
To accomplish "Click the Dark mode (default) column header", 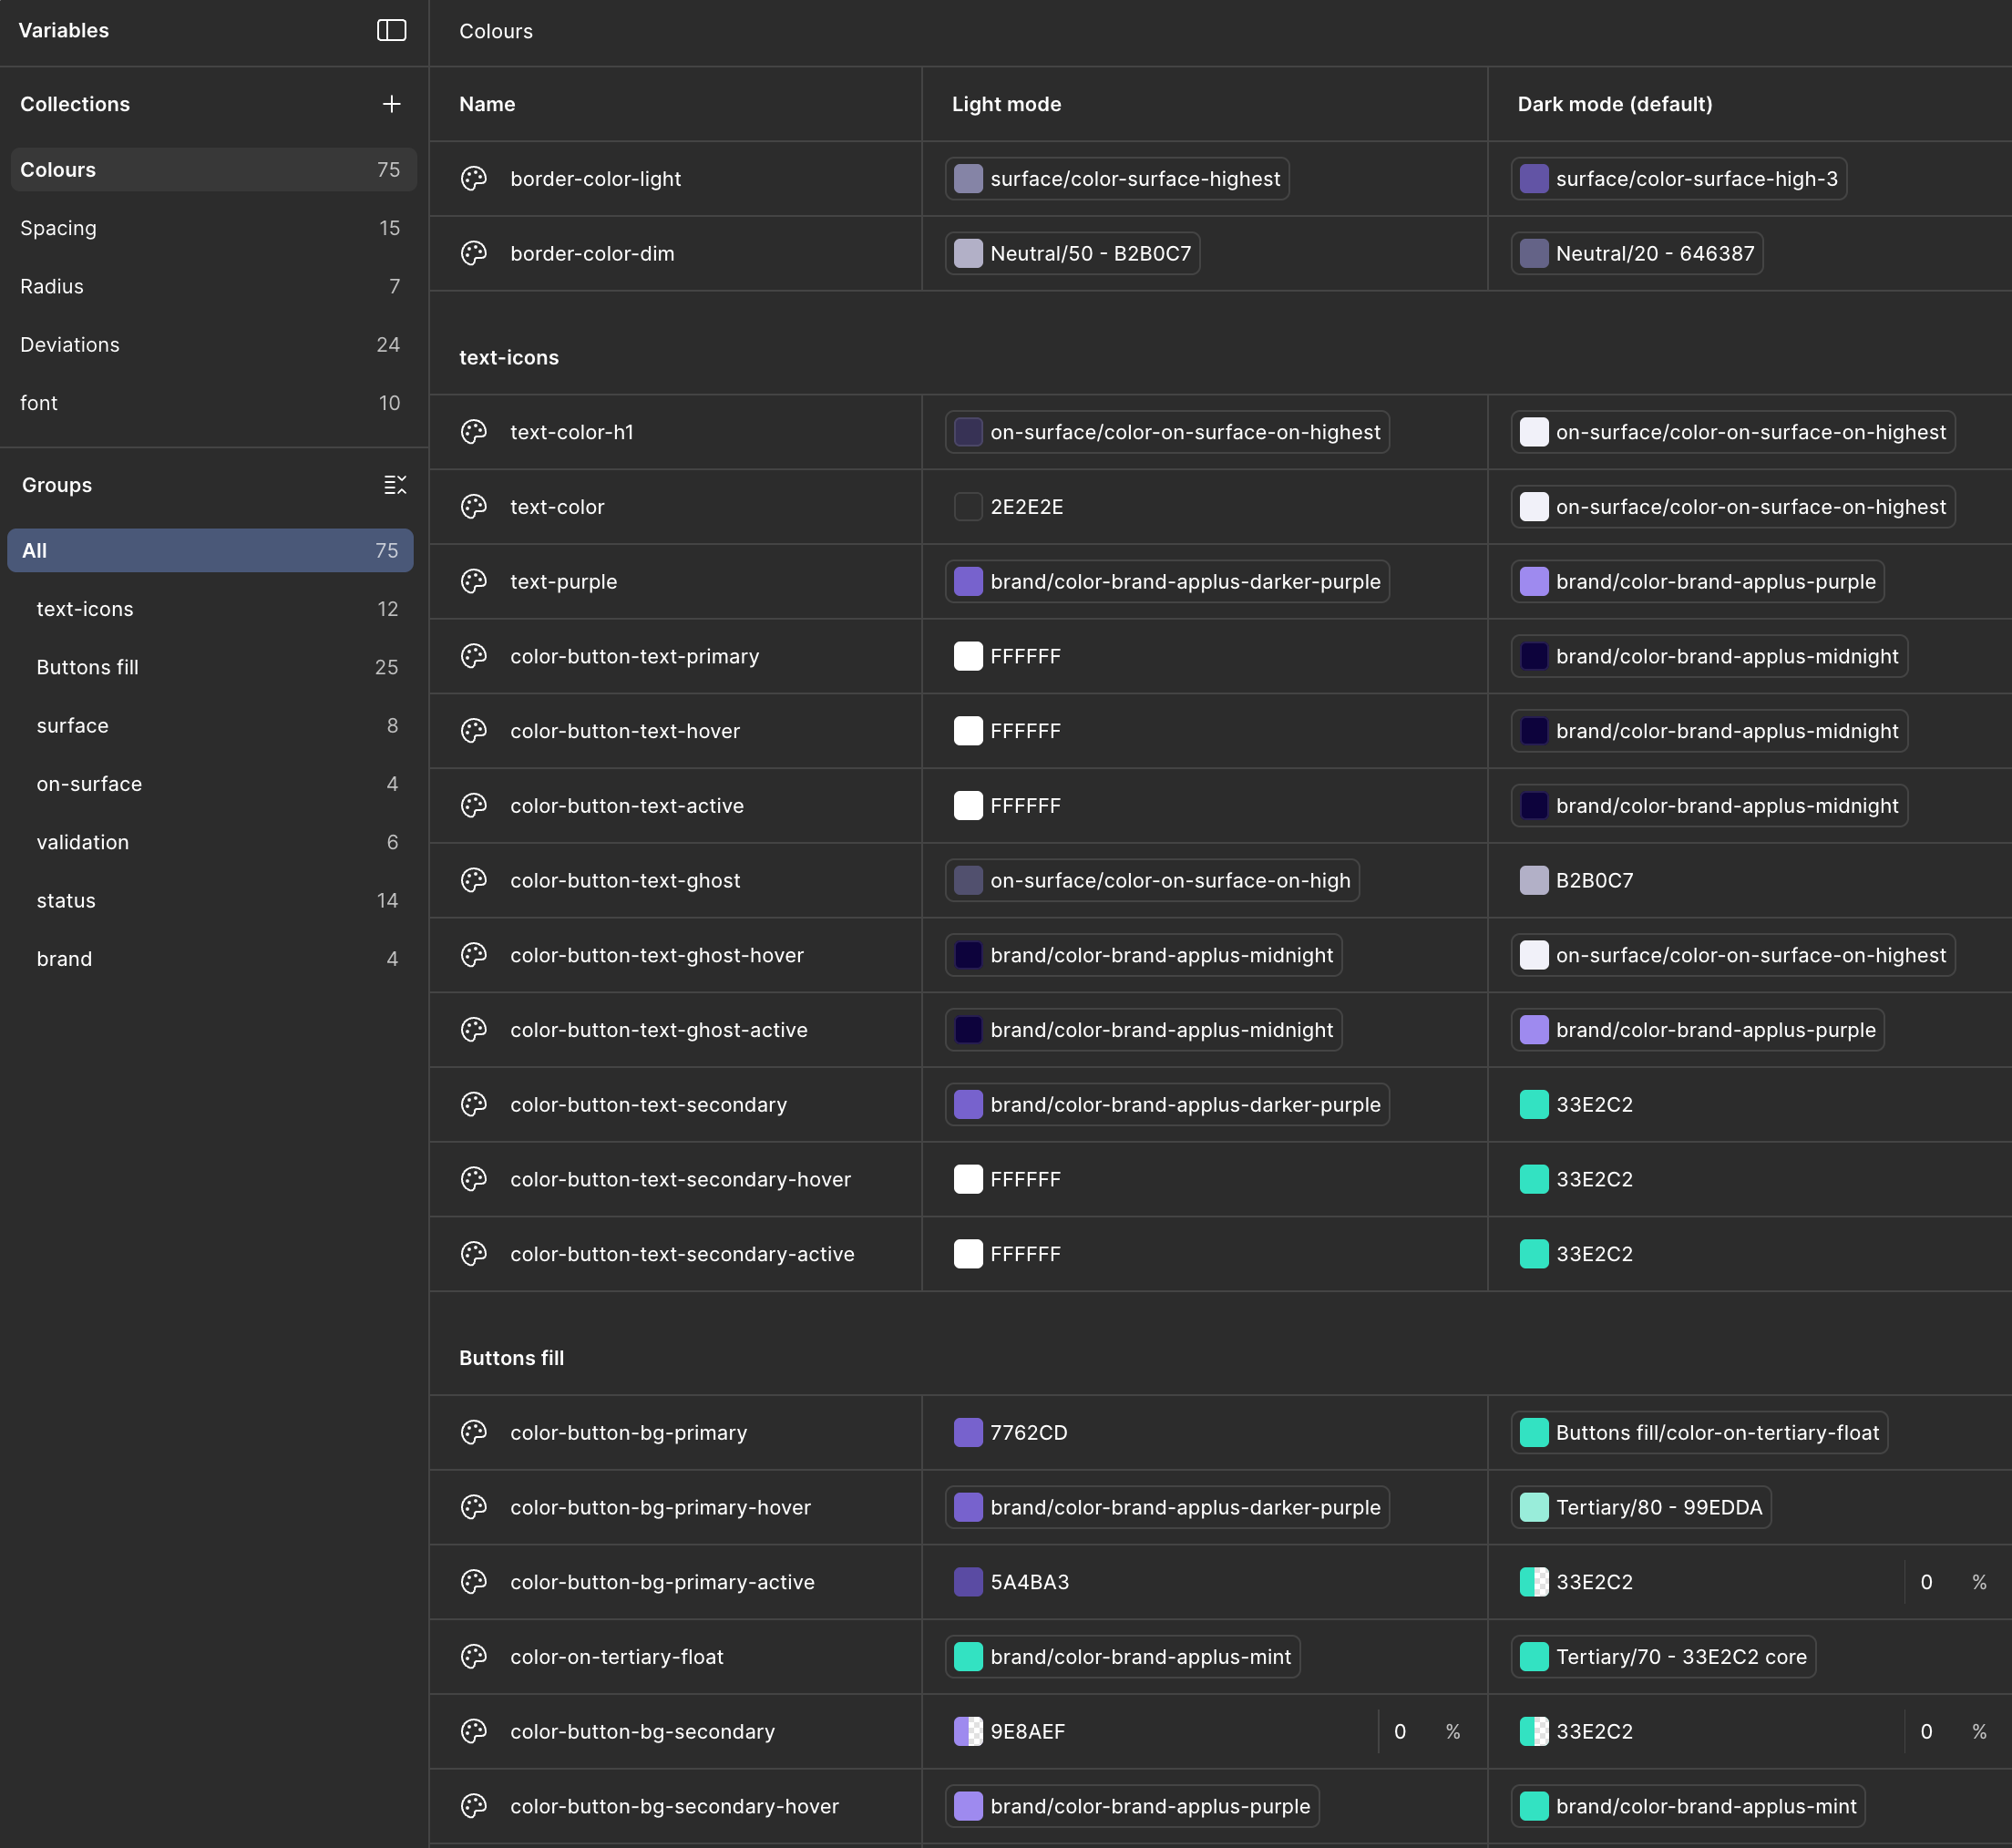I will tap(1614, 104).
